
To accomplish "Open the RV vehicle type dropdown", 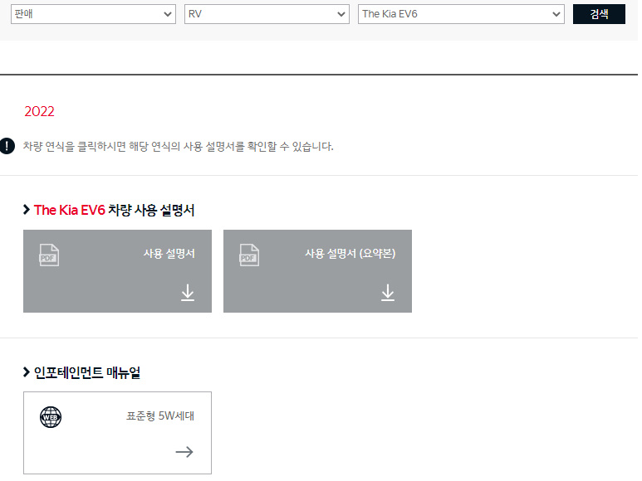I will click(267, 14).
